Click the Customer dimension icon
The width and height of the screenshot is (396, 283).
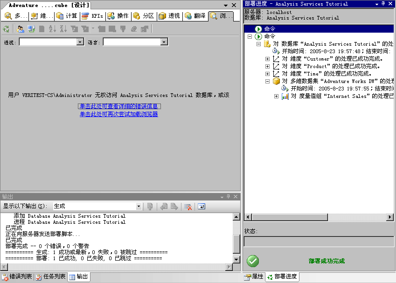[276, 59]
